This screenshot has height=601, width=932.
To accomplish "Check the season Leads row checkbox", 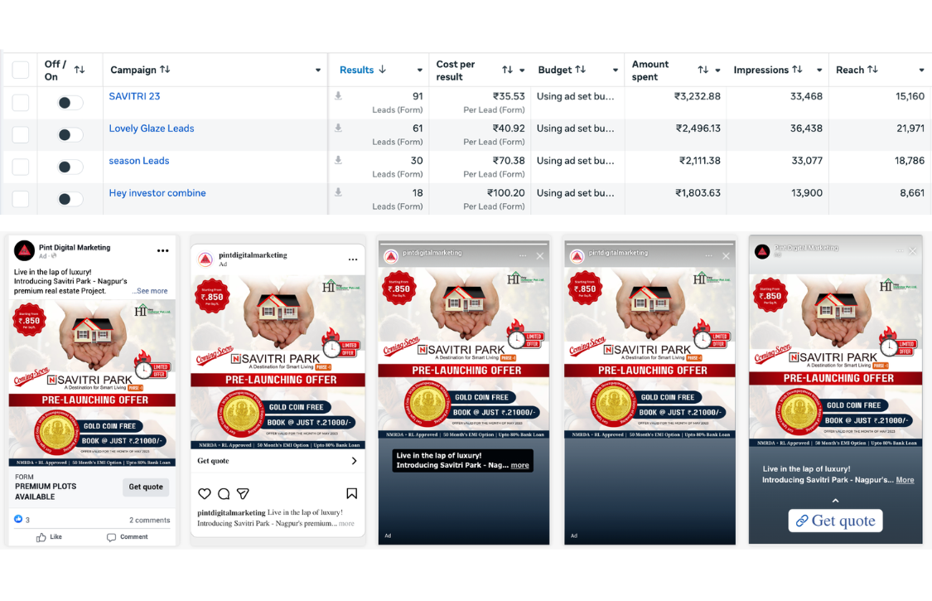I will coord(21,167).
